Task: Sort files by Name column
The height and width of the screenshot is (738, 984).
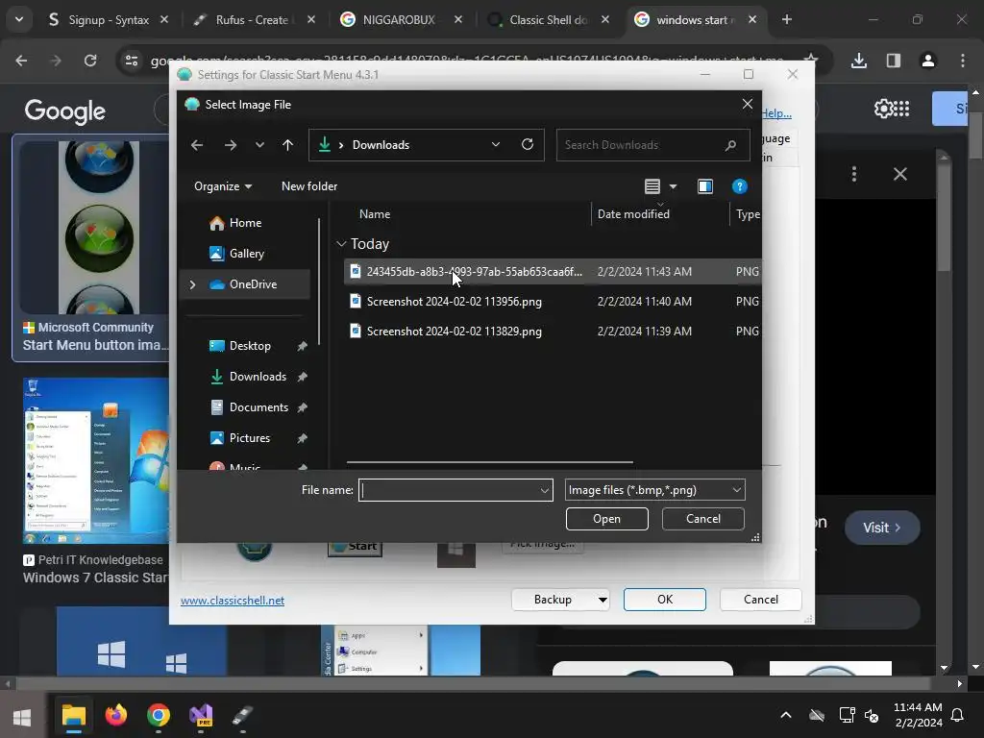Action: tap(375, 214)
